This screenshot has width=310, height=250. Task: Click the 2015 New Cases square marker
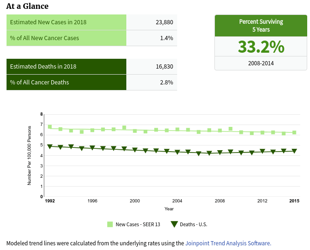click(x=294, y=132)
